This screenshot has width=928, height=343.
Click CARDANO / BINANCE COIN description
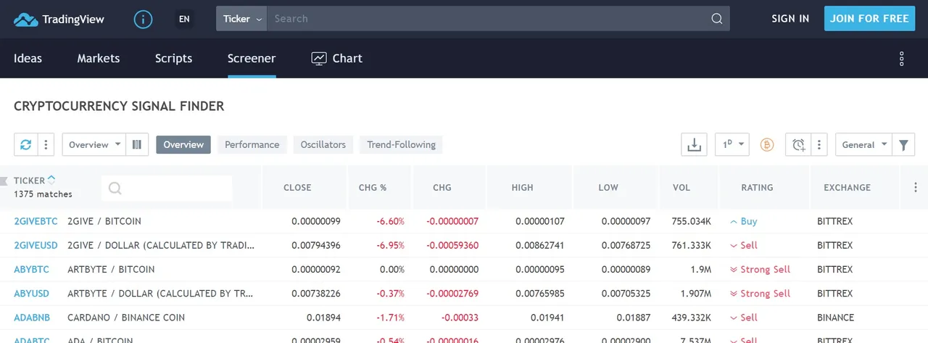click(126, 317)
